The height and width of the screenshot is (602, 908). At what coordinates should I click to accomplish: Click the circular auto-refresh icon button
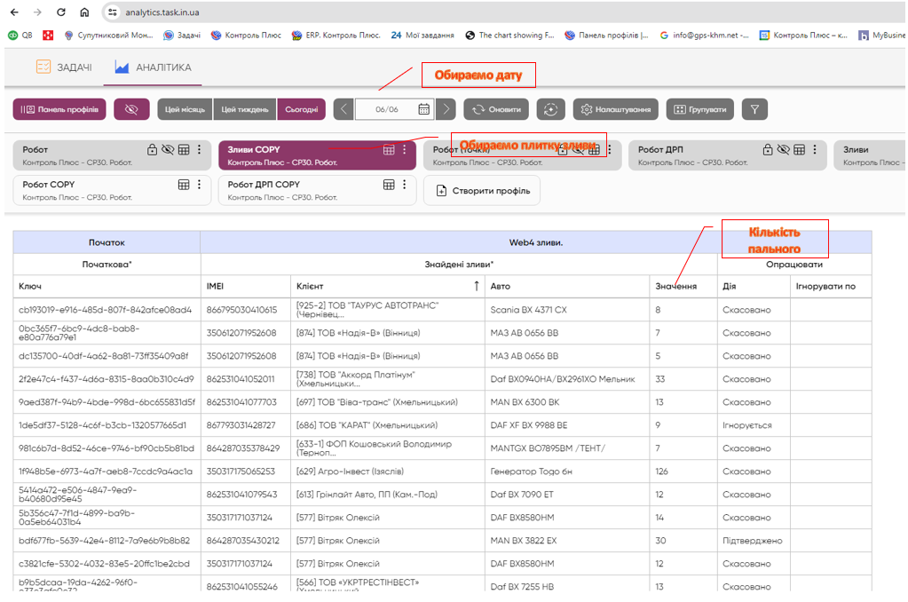coord(550,109)
